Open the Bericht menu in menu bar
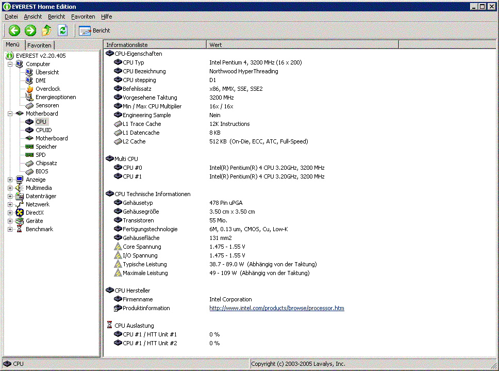499x371 pixels. tap(56, 17)
